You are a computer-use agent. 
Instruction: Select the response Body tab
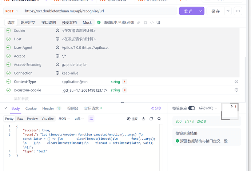pos(16,108)
